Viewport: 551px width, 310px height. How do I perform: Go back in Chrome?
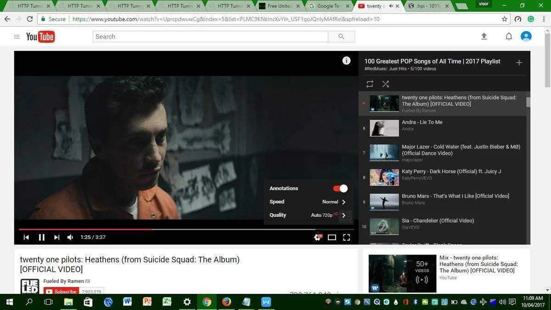[7, 19]
